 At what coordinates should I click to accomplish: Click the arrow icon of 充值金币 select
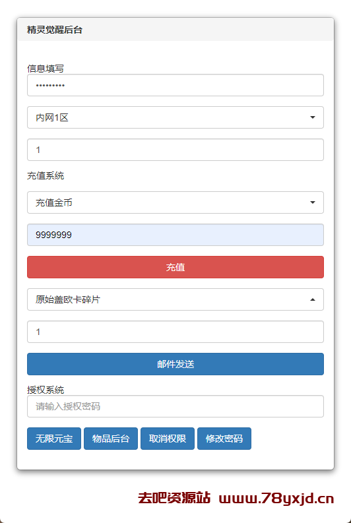(x=313, y=202)
